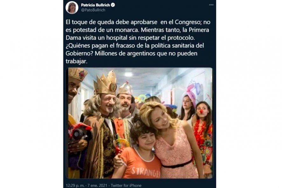Open the @PatoBullrich handle link

tap(93, 10)
